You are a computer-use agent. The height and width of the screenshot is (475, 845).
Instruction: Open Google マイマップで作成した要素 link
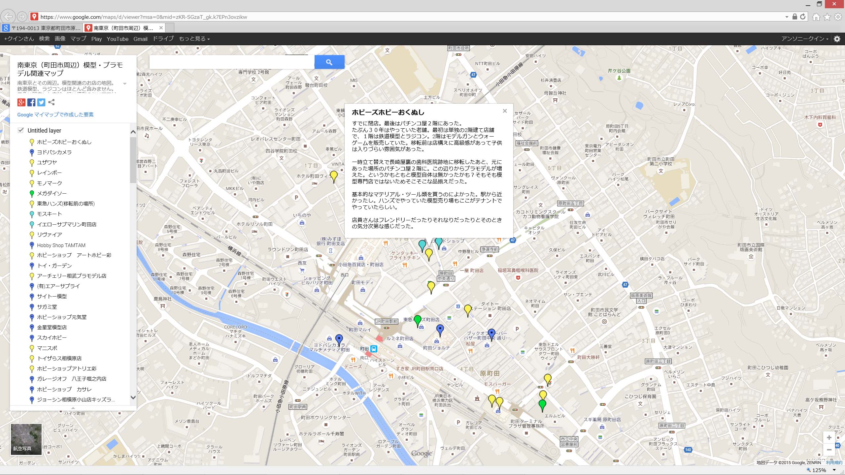55,114
